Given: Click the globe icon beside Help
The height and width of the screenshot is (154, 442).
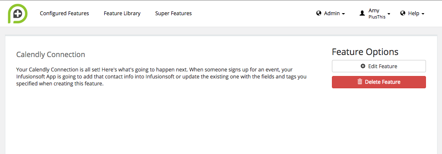Looking at the screenshot, I should pos(403,13).
